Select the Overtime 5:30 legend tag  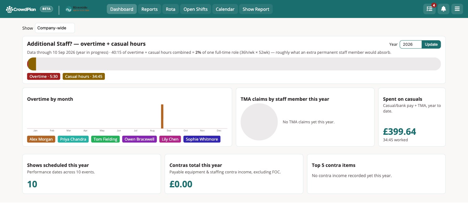click(x=44, y=76)
